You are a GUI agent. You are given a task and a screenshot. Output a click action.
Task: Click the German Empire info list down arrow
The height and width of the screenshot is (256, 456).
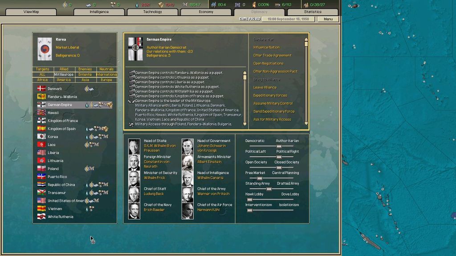point(245,124)
